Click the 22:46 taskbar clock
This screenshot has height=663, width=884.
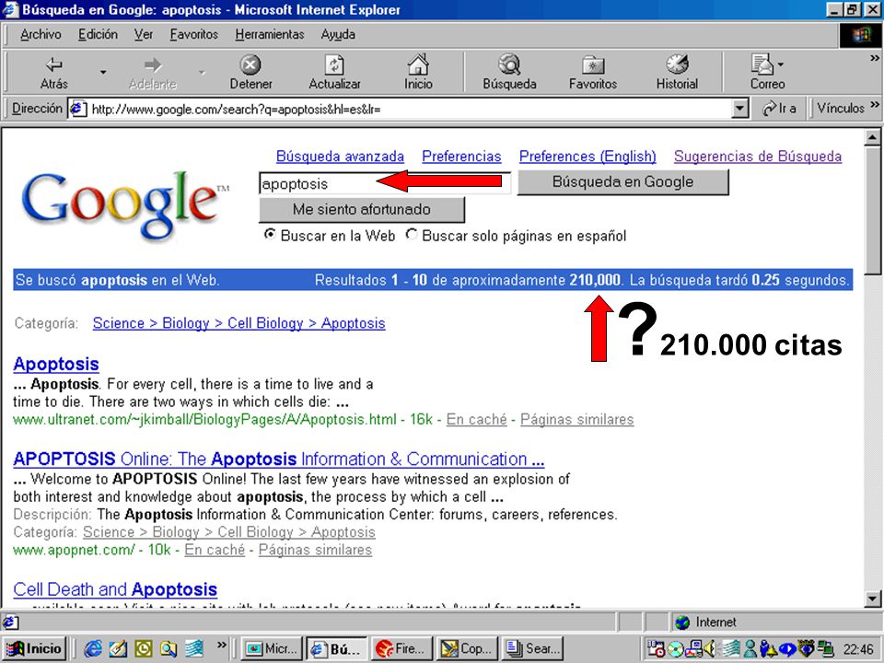[858, 649]
